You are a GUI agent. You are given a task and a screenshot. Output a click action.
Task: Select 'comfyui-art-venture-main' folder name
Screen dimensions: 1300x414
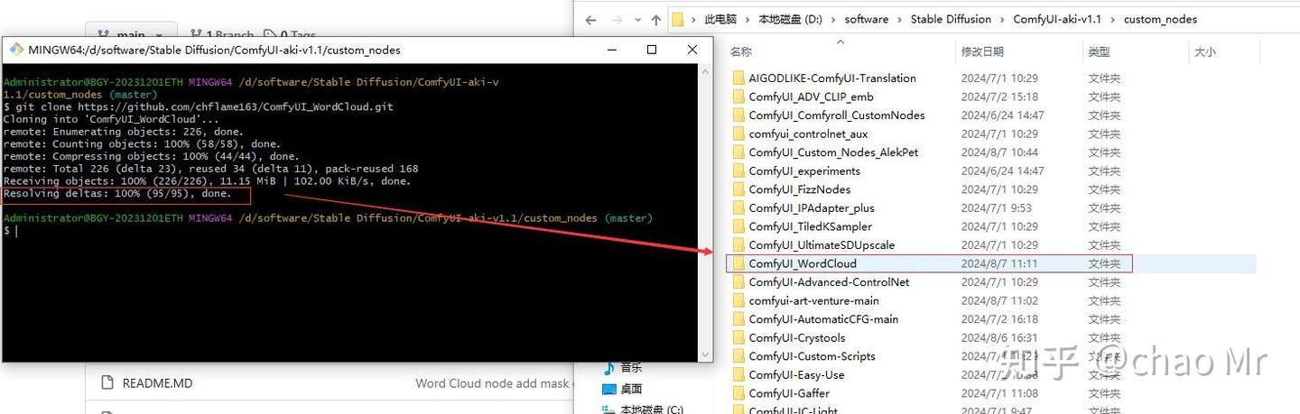813,300
